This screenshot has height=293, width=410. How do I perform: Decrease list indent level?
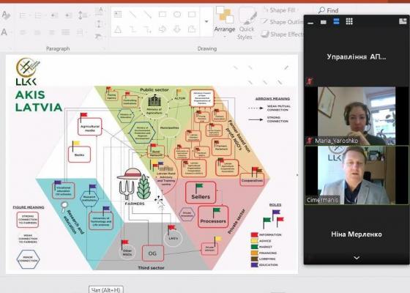click(54, 15)
